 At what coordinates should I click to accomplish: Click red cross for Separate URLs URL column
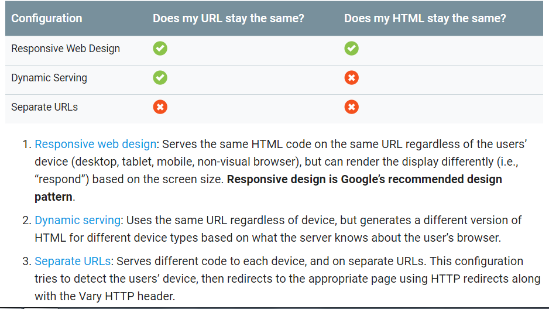pos(160,107)
